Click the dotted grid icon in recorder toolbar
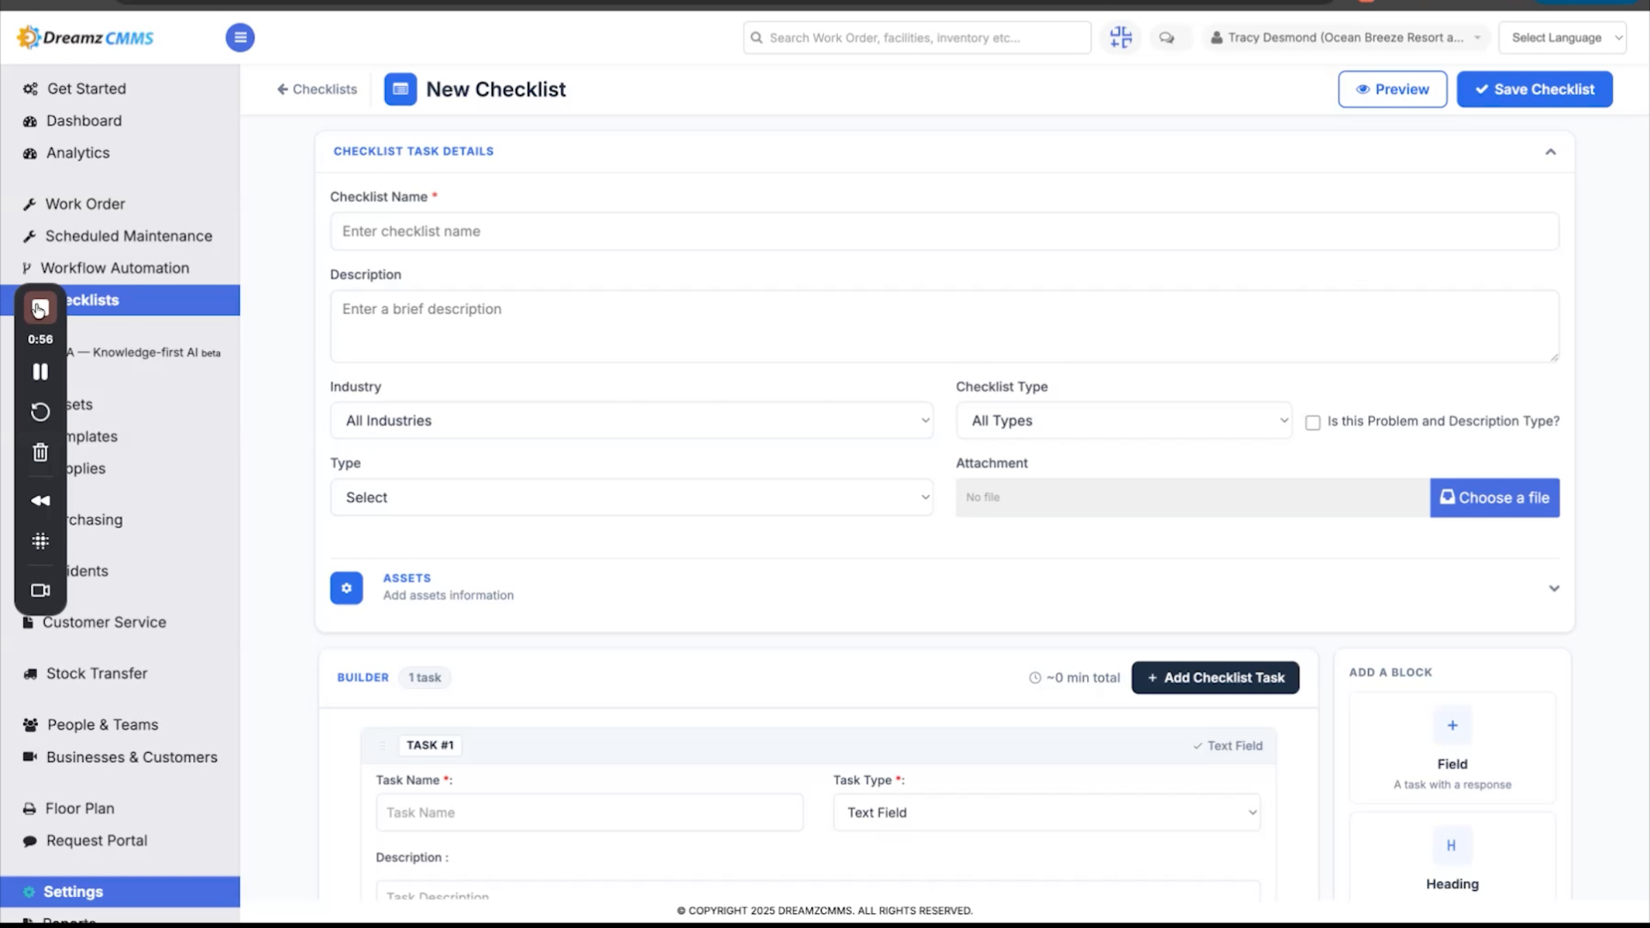 [41, 541]
